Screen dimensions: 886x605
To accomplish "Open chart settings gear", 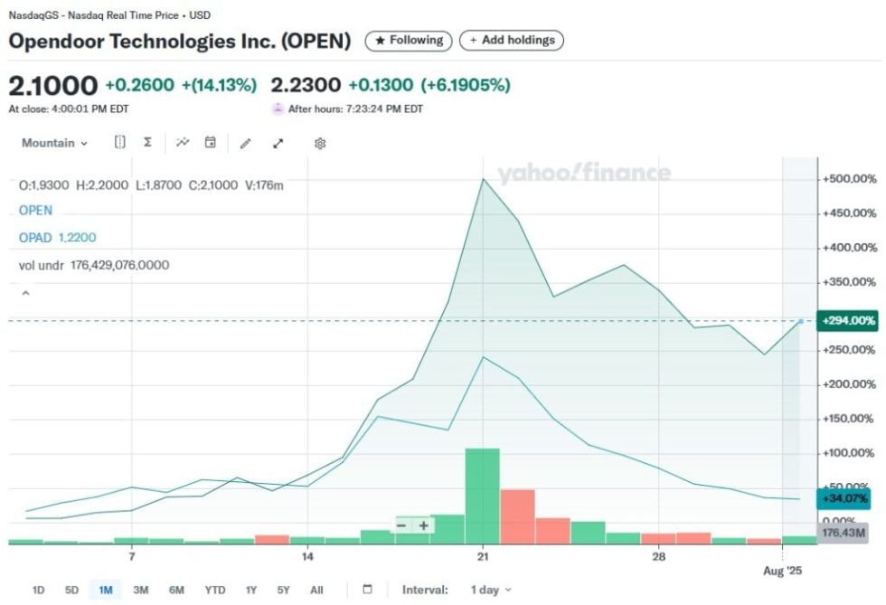I will 320,143.
